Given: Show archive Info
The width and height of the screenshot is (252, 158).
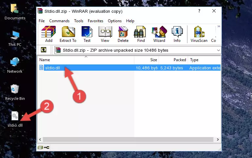Looking at the screenshot, I should [177, 34].
